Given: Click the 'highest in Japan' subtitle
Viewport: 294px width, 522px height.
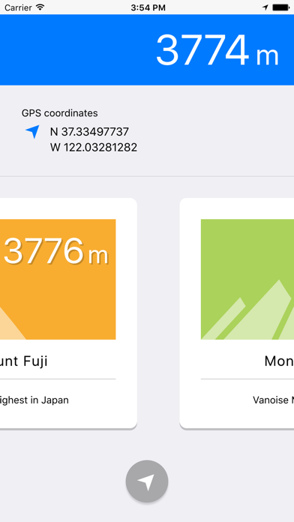Looking at the screenshot, I should pos(34,400).
